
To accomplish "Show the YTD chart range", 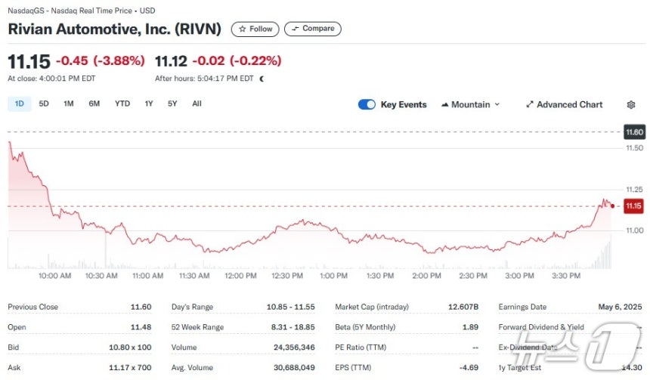I will [x=122, y=103].
